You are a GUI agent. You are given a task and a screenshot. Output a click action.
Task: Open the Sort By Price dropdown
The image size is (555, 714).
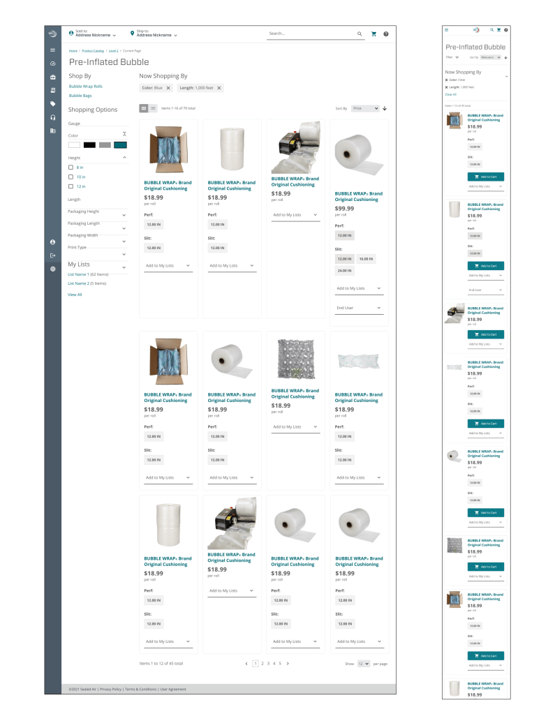click(x=365, y=108)
